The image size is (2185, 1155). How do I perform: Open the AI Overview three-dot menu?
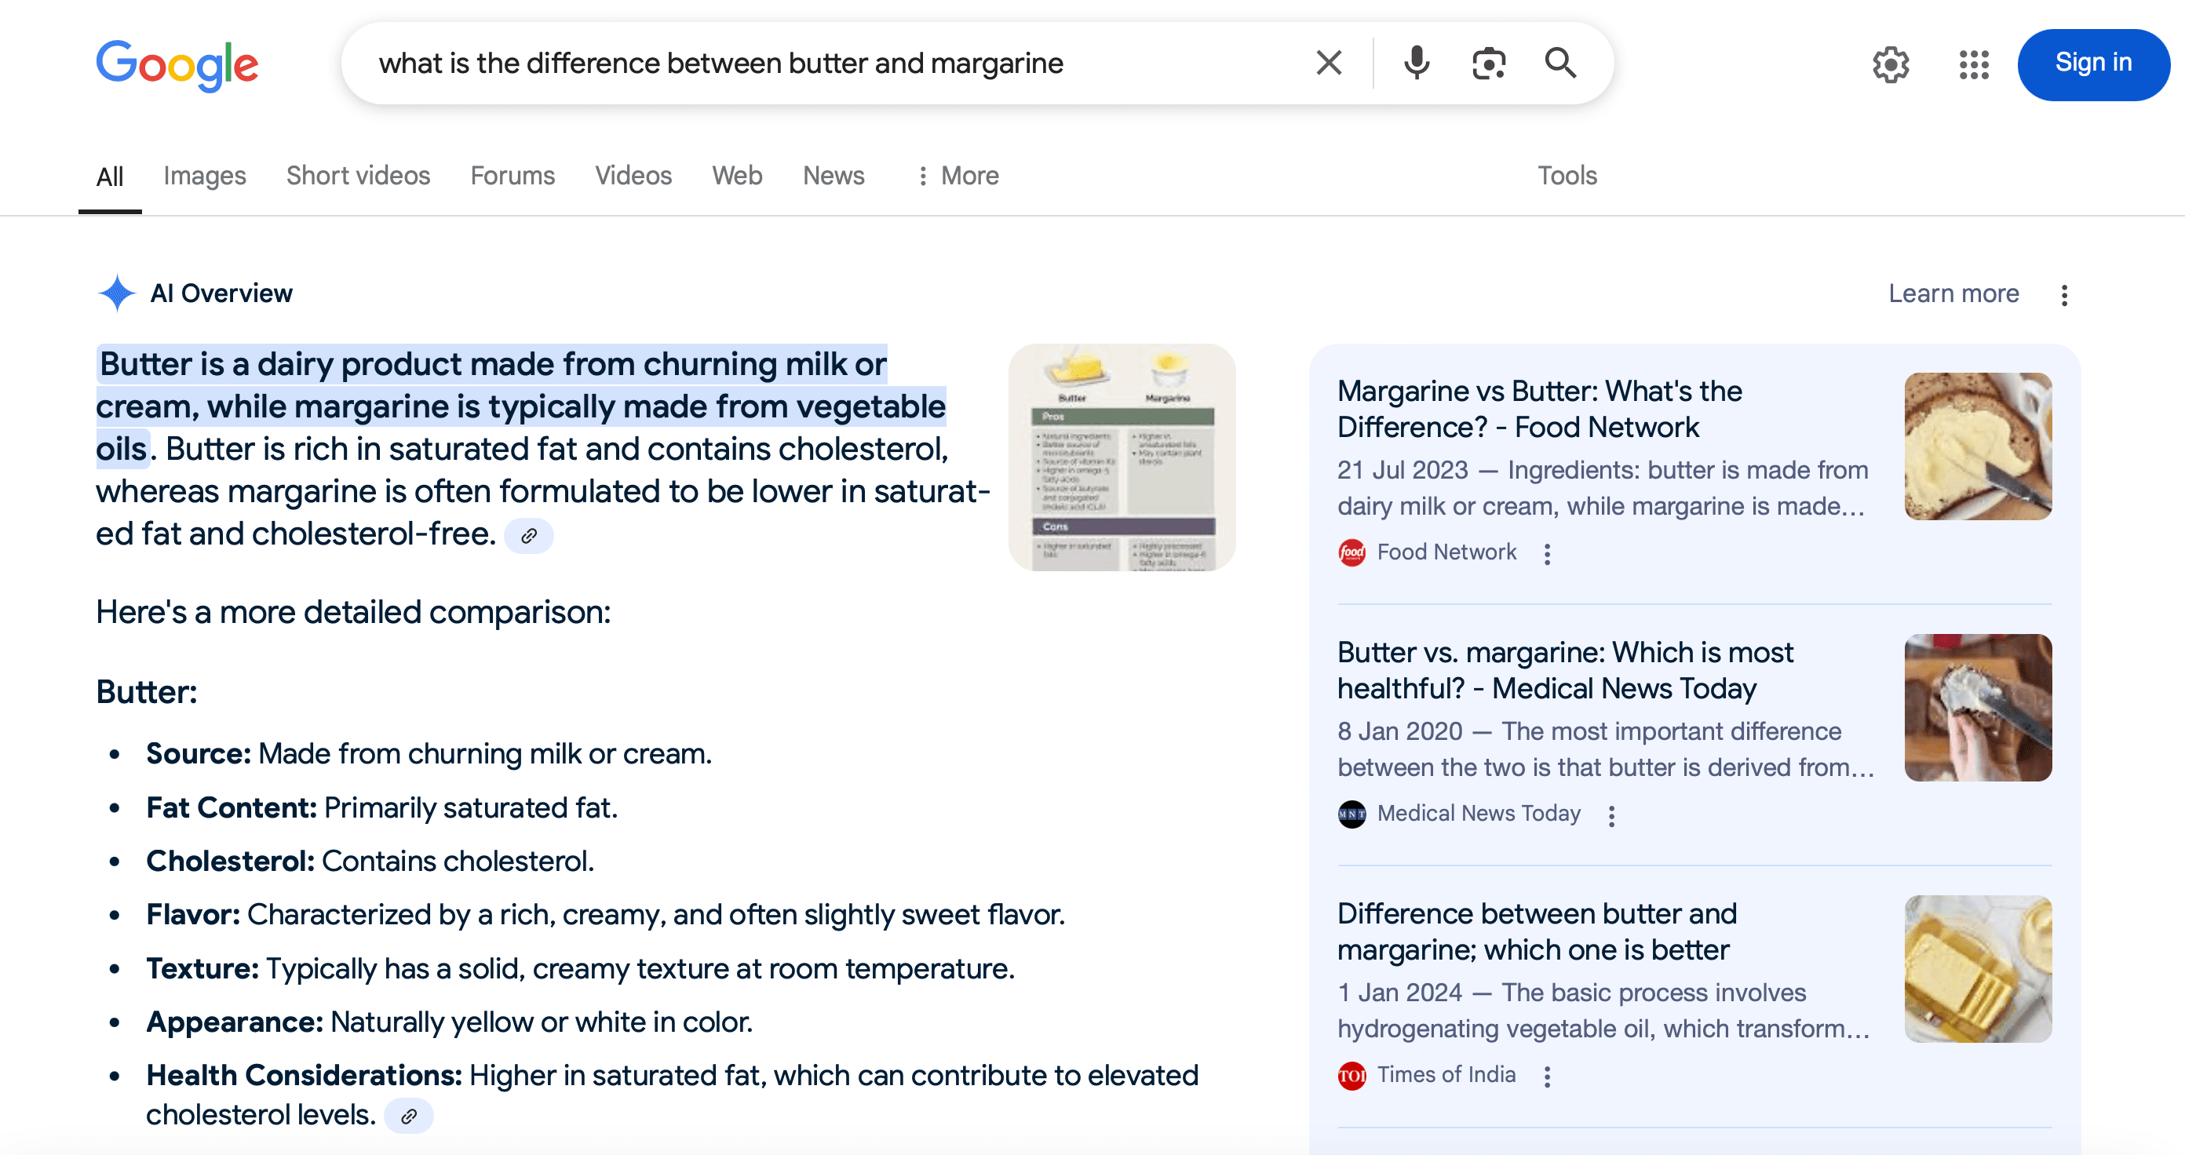coord(2065,294)
